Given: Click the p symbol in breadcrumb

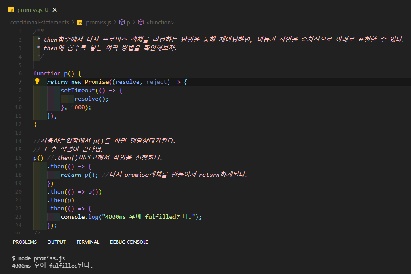Looking at the screenshot, I should click(129, 23).
